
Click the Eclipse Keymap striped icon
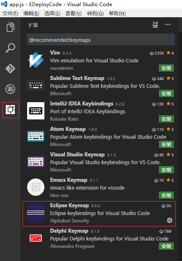coord(36,213)
